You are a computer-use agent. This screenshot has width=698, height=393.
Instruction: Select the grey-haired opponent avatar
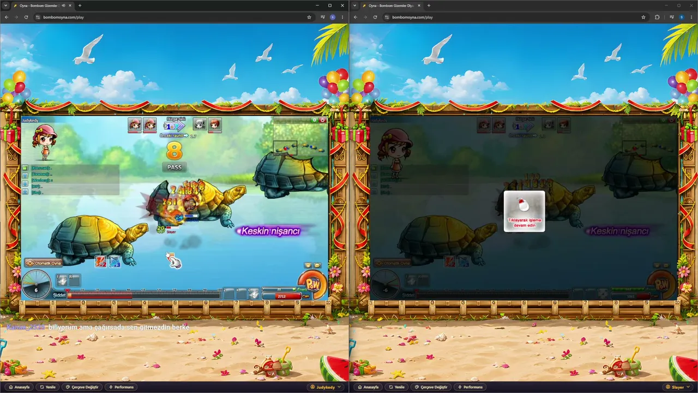pos(200,125)
